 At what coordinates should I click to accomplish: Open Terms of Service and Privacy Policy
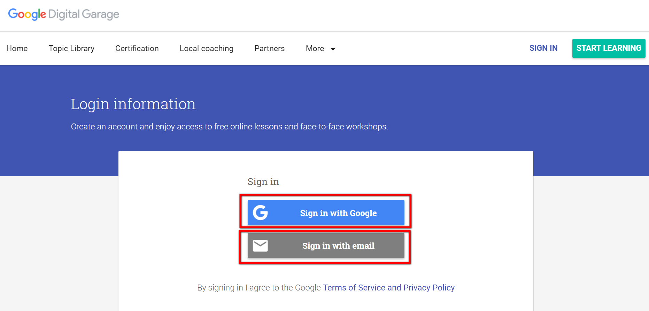(x=389, y=288)
